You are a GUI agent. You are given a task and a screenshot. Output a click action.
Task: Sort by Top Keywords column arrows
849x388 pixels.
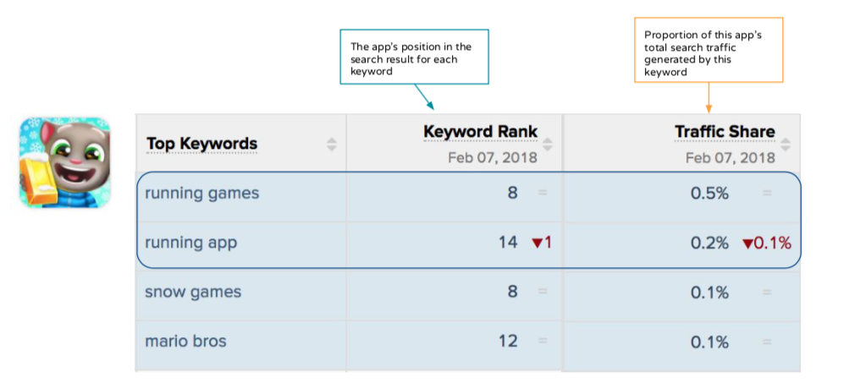point(332,144)
